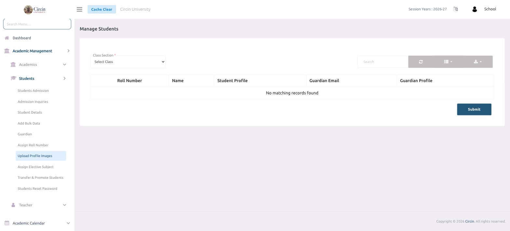Toggle the hamburger sidebar menu icon
The height and width of the screenshot is (231, 510).
coord(79,9)
